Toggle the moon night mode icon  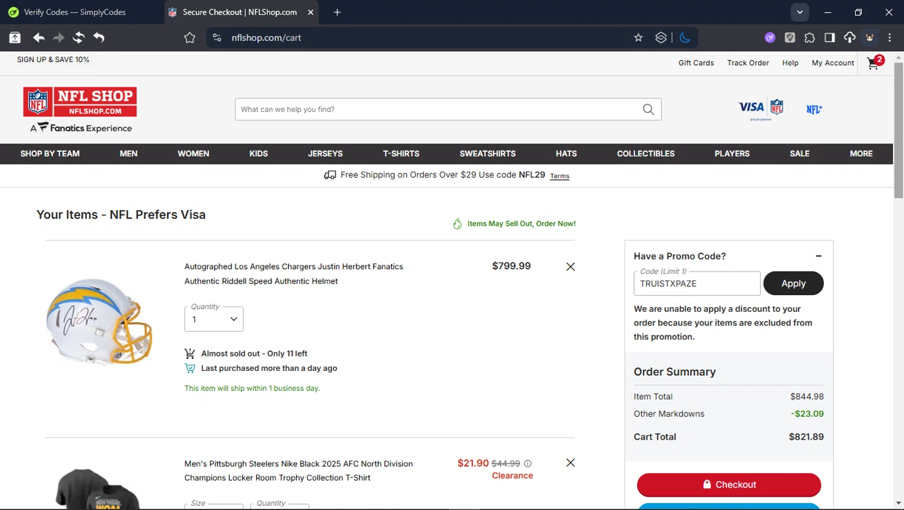pyautogui.click(x=685, y=37)
